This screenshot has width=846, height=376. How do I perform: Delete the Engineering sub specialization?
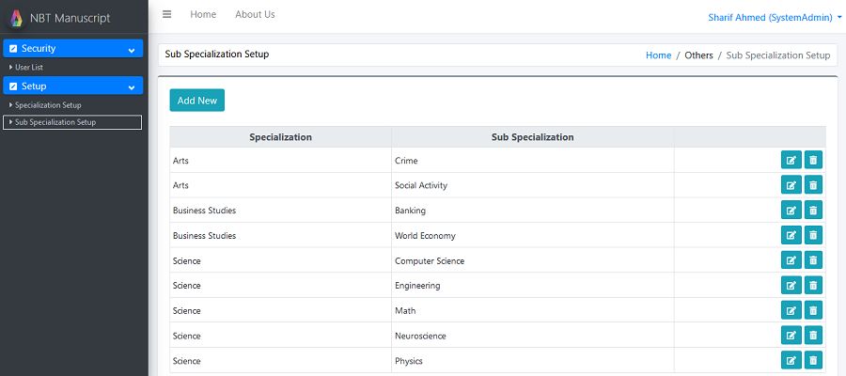813,286
